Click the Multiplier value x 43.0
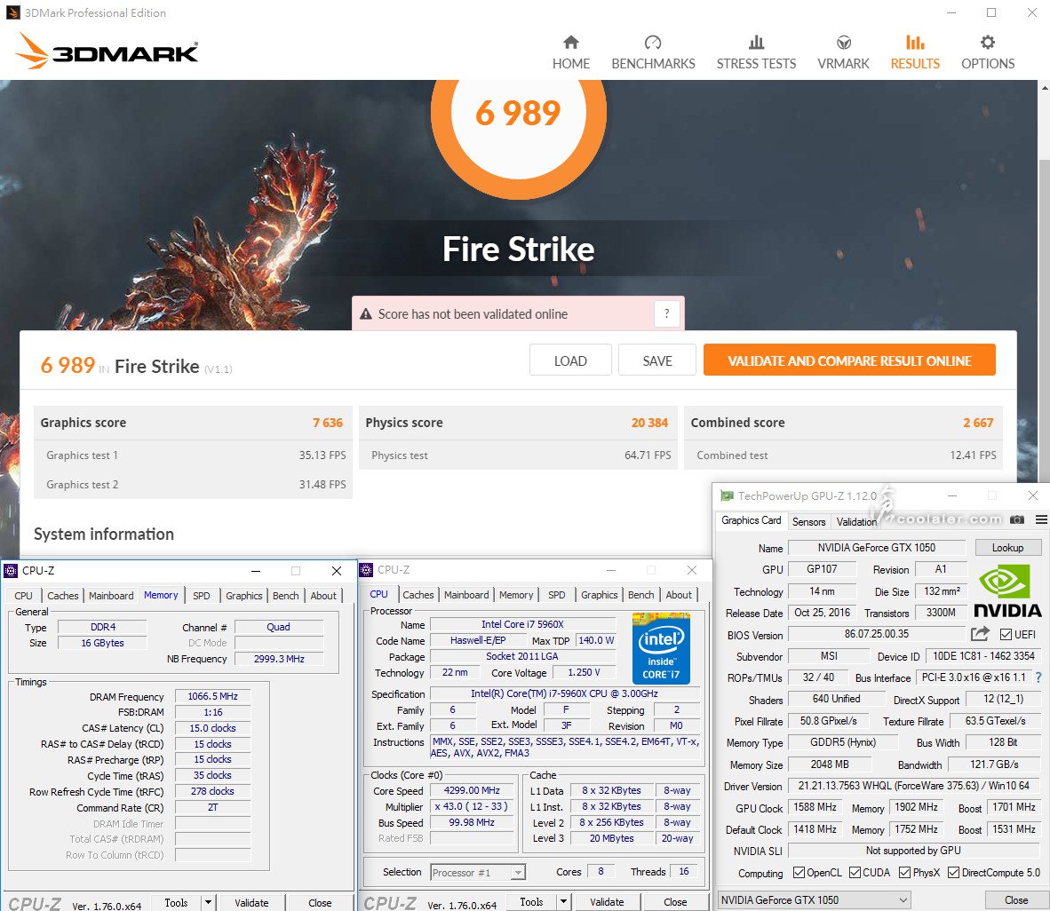This screenshot has height=911, width=1050. pos(472,806)
